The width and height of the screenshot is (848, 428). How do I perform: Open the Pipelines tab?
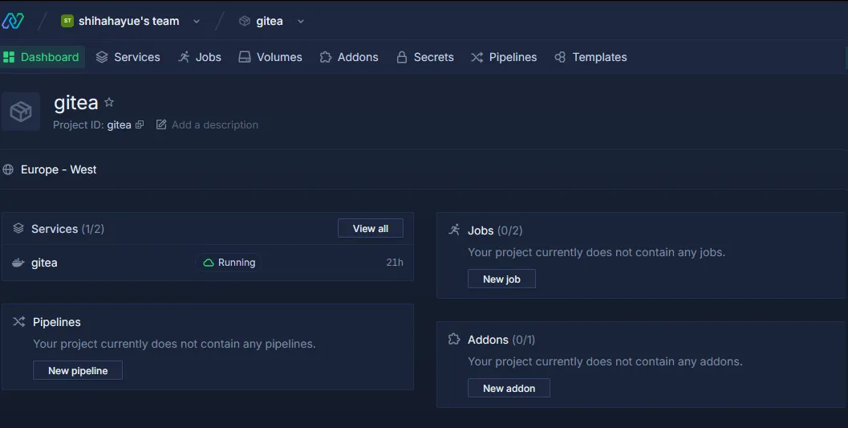click(504, 57)
